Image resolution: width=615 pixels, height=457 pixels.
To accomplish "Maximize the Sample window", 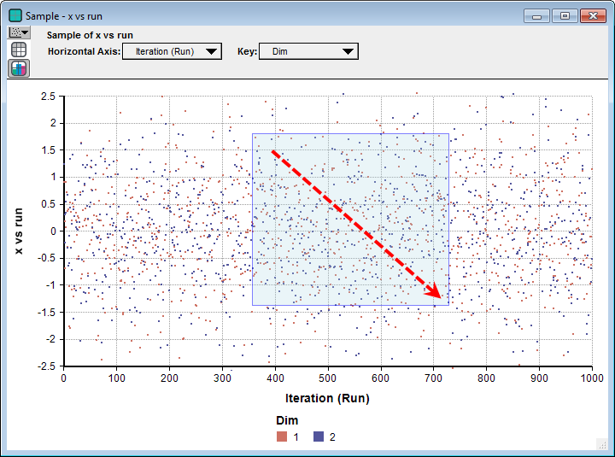I will [x=565, y=16].
